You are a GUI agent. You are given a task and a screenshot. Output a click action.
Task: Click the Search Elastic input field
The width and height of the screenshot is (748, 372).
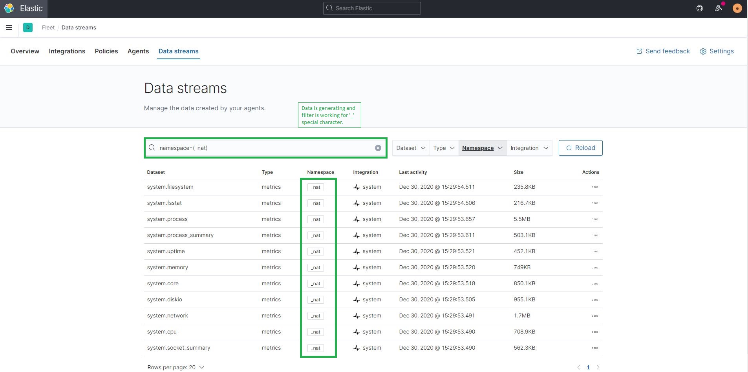click(x=371, y=8)
